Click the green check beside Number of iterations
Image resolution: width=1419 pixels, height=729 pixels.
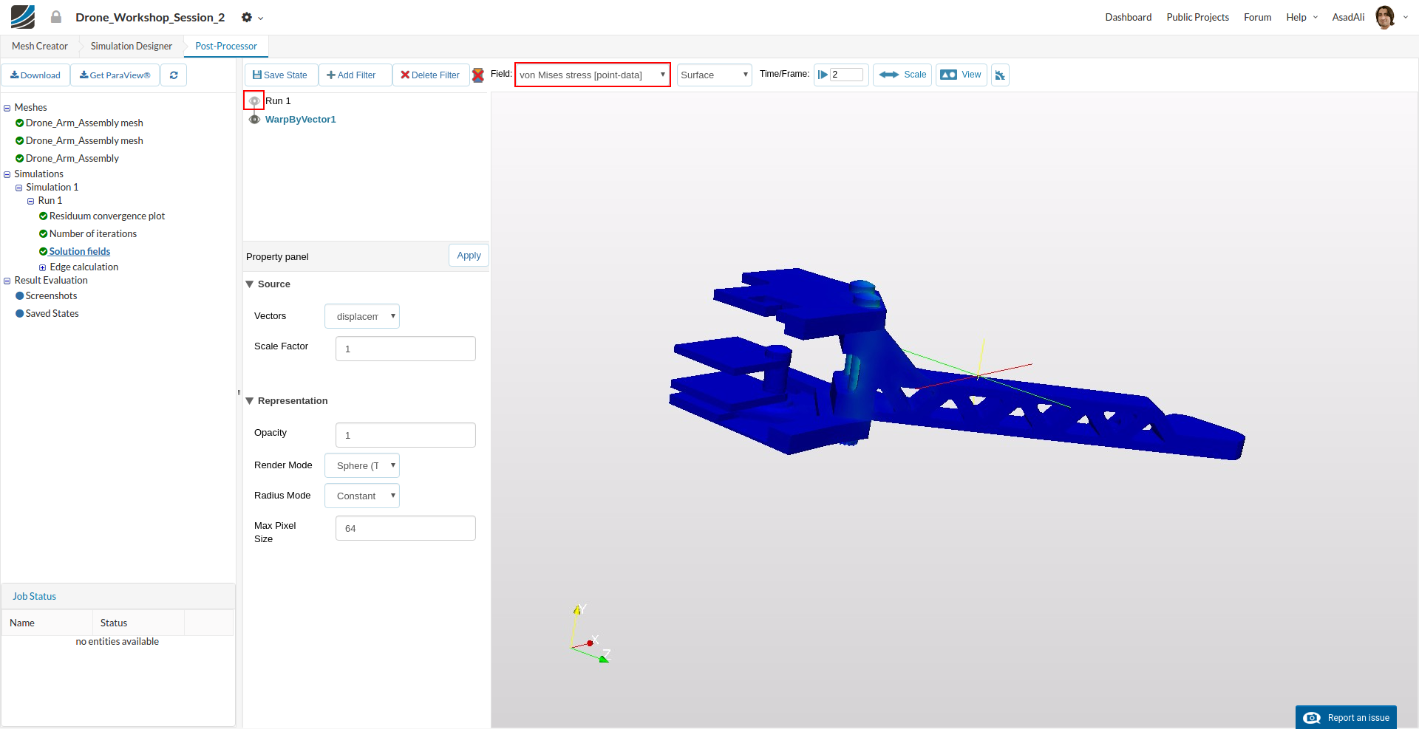(x=44, y=234)
